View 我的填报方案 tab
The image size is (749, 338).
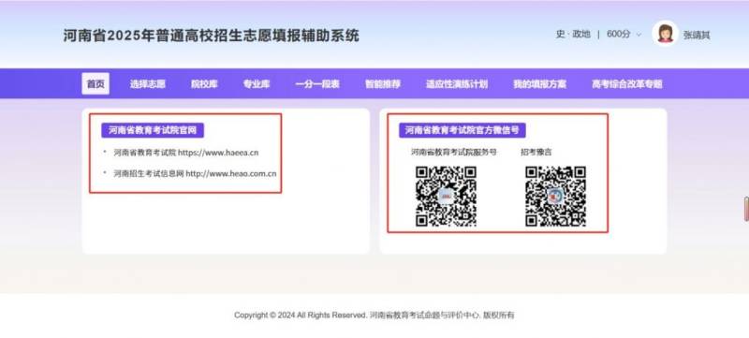540,84
